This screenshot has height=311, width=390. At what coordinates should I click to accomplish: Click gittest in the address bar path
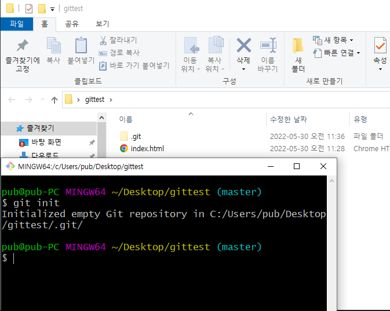[x=94, y=100]
